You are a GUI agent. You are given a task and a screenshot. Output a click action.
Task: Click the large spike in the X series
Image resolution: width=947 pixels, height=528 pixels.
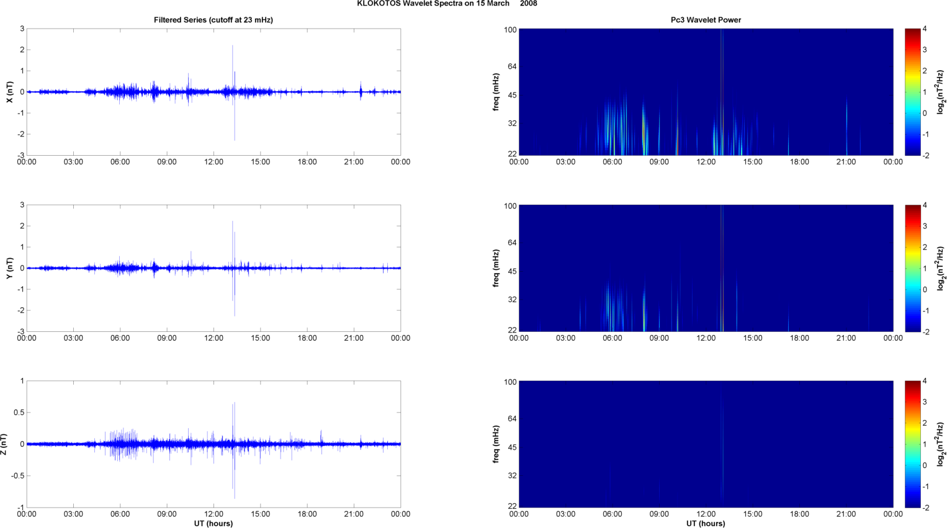click(233, 68)
